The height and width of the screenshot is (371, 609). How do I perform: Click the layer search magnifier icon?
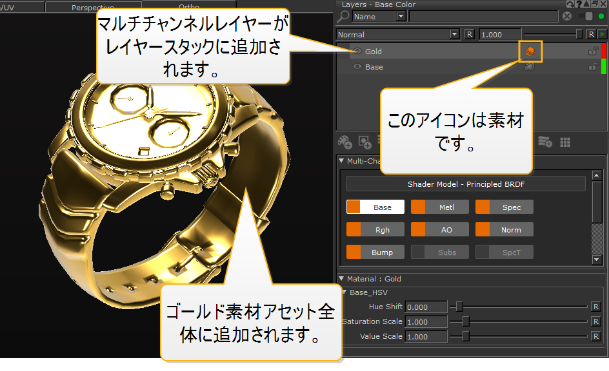(344, 17)
